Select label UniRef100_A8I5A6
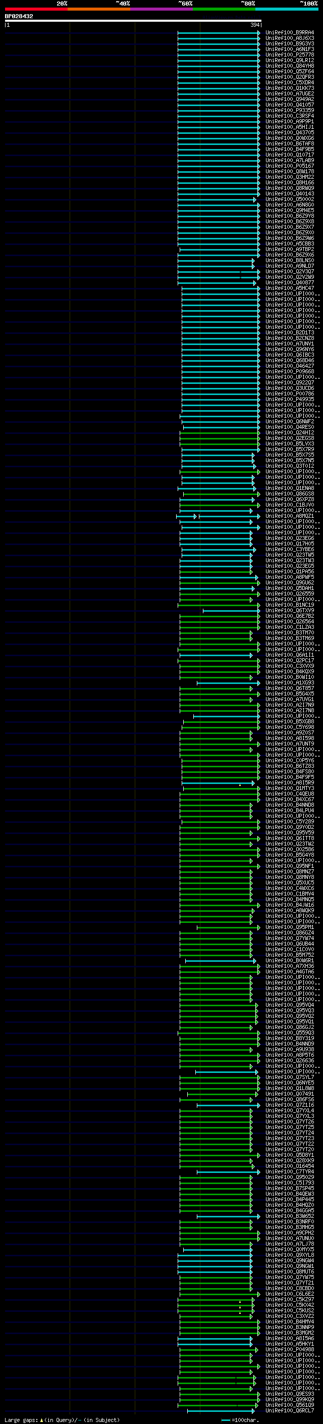Viewport: 323px width, 1424px height. pyautogui.click(x=289, y=1339)
